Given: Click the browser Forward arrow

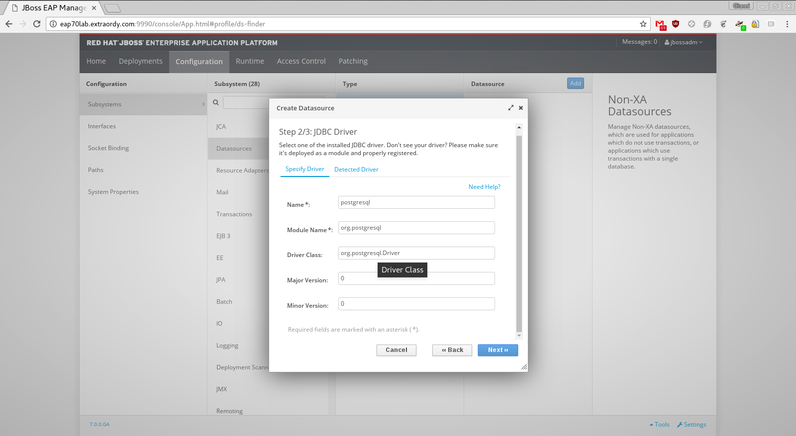Looking at the screenshot, I should [x=23, y=24].
